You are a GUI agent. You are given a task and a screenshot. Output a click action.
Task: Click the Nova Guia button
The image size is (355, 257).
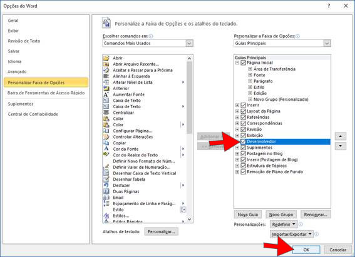point(248,214)
